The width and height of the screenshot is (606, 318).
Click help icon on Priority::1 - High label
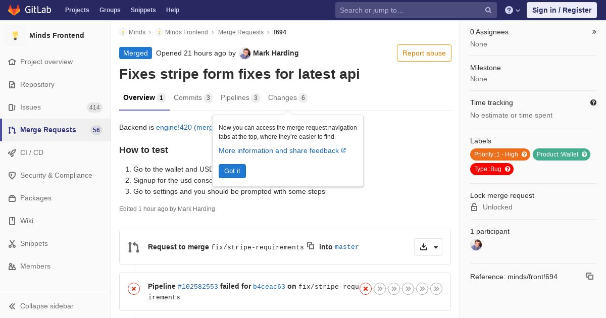tap(524, 154)
